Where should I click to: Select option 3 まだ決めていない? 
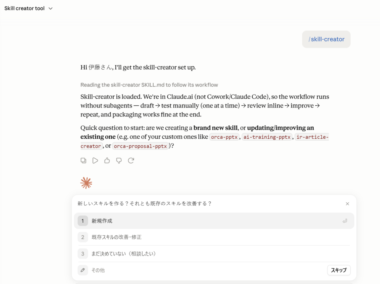click(x=214, y=254)
